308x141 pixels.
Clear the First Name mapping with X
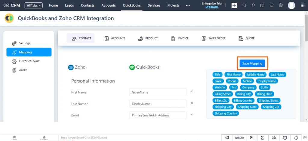(x=192, y=91)
